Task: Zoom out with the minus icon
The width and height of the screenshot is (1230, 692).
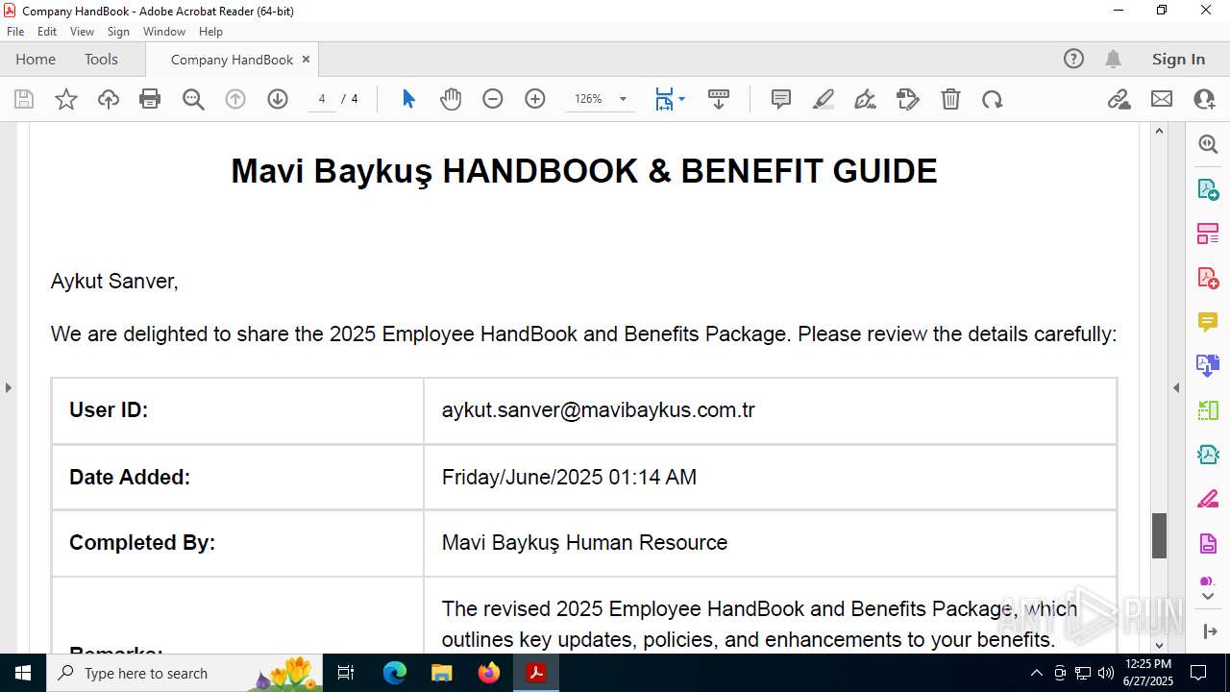Action: tap(493, 99)
